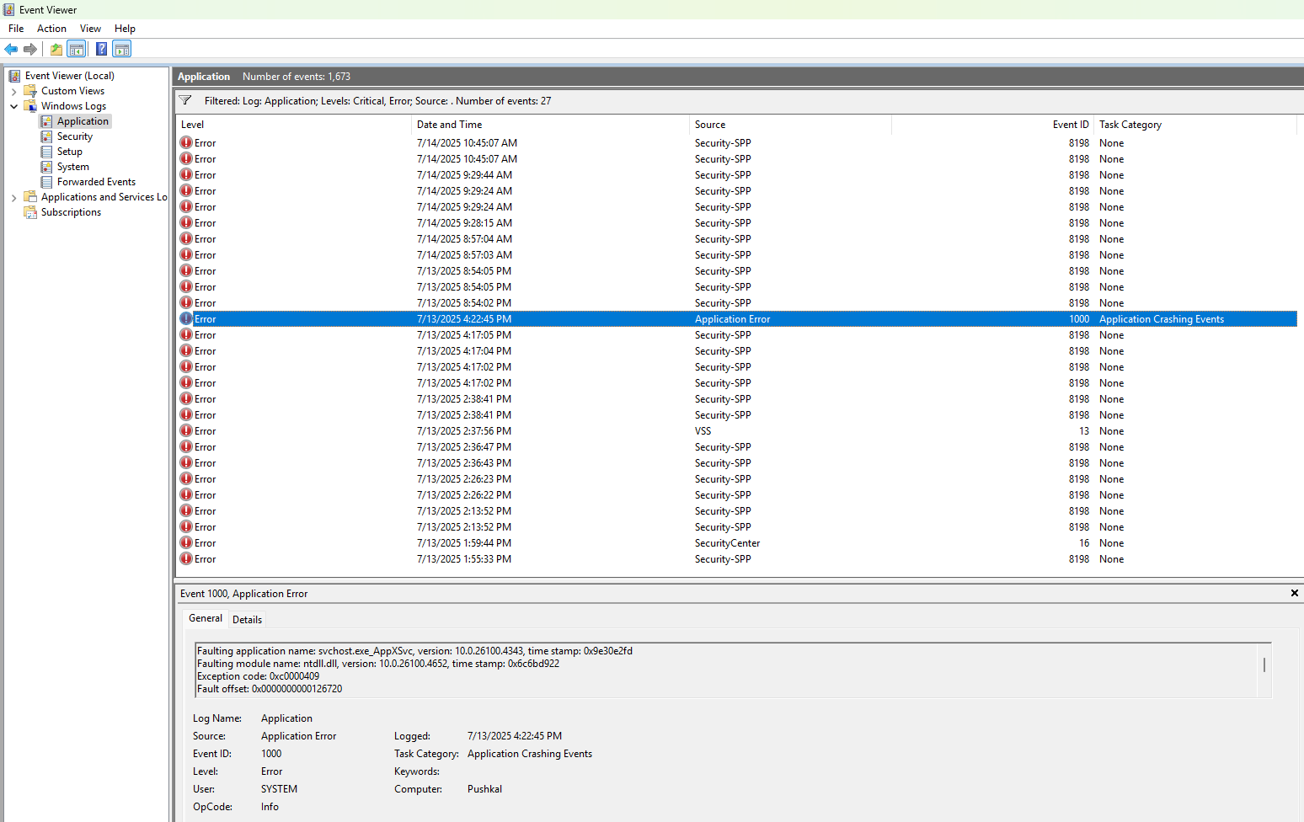This screenshot has height=822, width=1304.
Task: Toggle the Show/Hide Action Pane icon
Action: coord(122,49)
